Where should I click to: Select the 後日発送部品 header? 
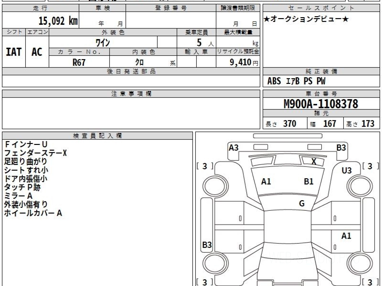click(131, 71)
